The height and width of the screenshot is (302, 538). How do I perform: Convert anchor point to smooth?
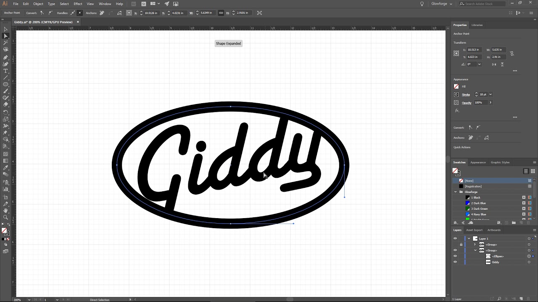(x=50, y=13)
